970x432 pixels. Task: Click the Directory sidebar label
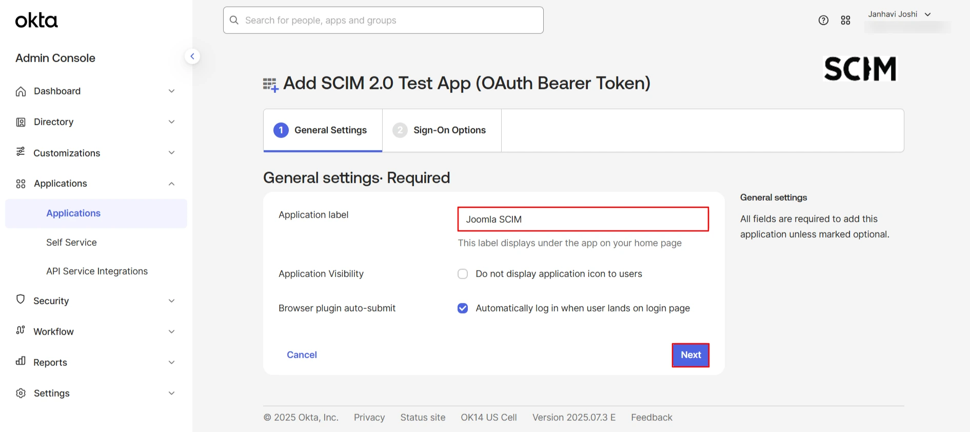click(53, 122)
